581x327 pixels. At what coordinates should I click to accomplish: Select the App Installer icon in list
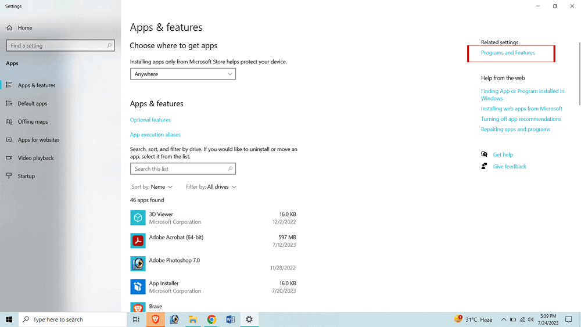click(x=138, y=287)
